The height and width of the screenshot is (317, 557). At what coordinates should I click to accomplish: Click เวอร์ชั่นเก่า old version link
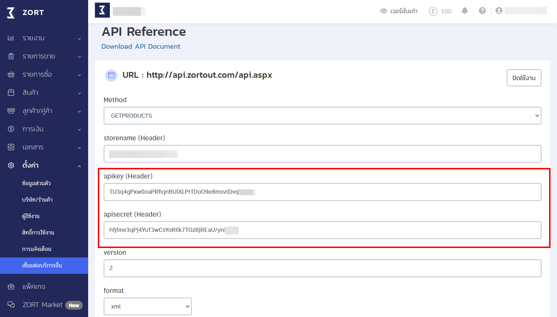click(x=404, y=11)
